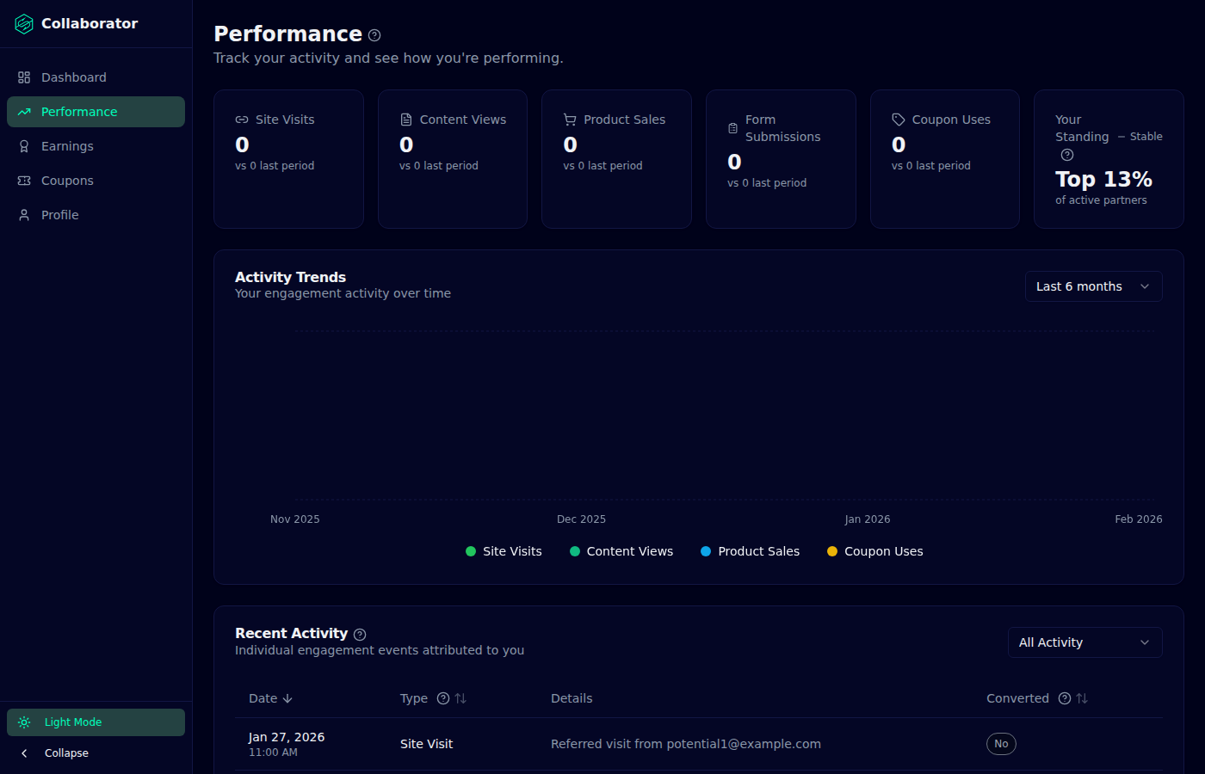Sort by Converted using arrows icon
The height and width of the screenshot is (774, 1205).
pyautogui.click(x=1082, y=698)
